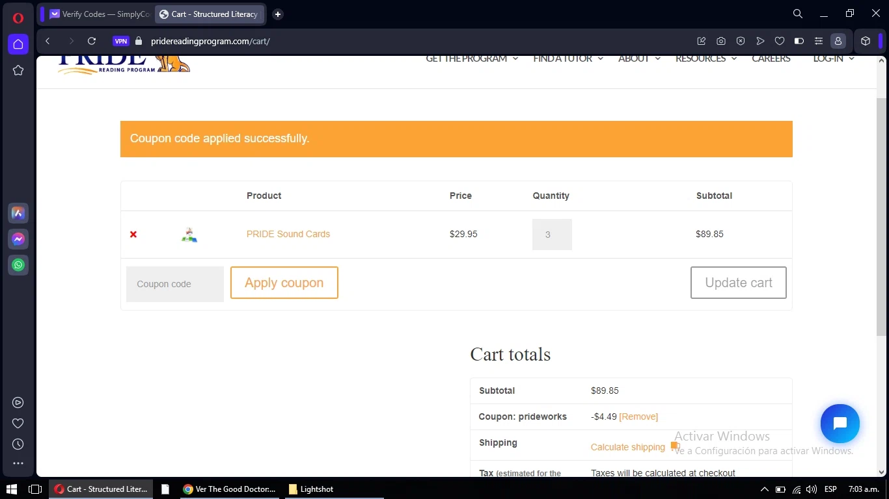This screenshot has width=889, height=499.
Task: Expand the GET THE PROGRAM menu
Action: pos(472,58)
